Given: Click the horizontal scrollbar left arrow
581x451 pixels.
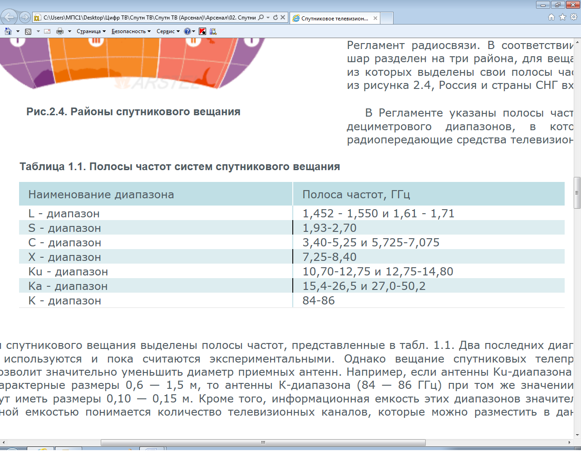Looking at the screenshot, I should 4,442.
